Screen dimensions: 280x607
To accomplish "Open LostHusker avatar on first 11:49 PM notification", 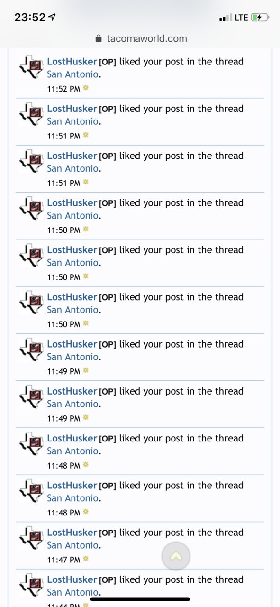I will click(31, 350).
